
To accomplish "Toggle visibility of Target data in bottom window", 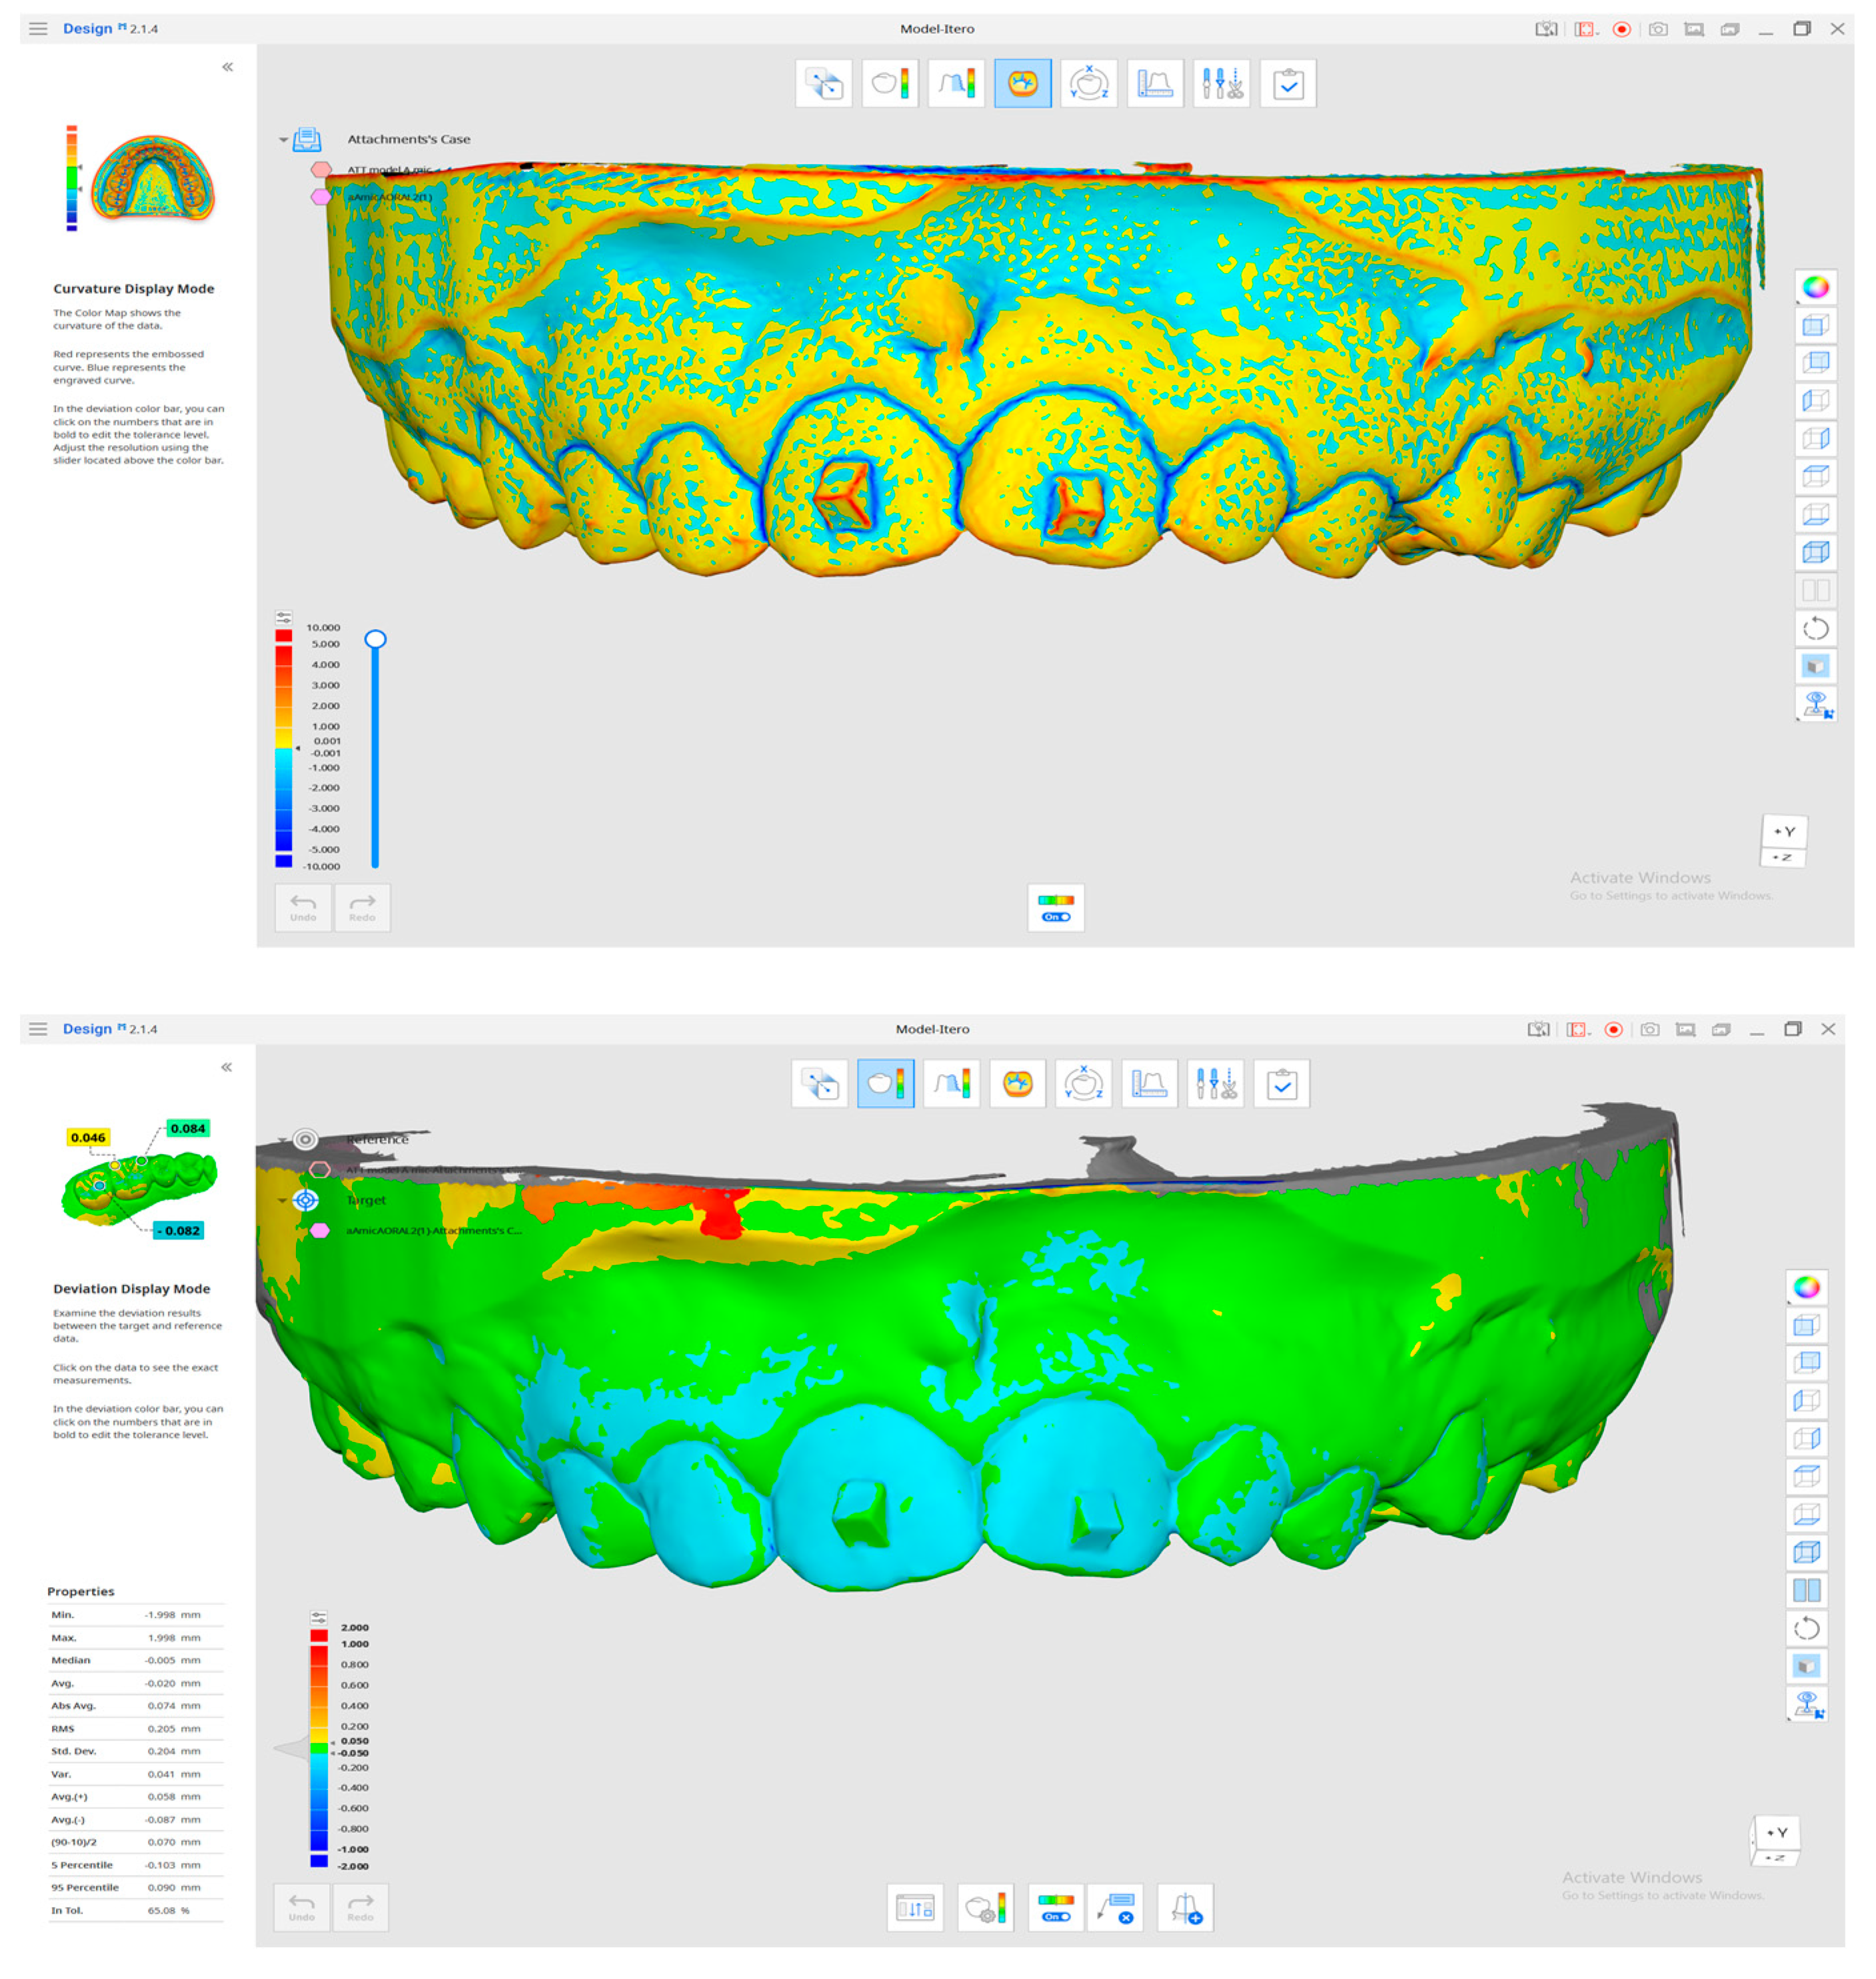I will coord(306,1200).
